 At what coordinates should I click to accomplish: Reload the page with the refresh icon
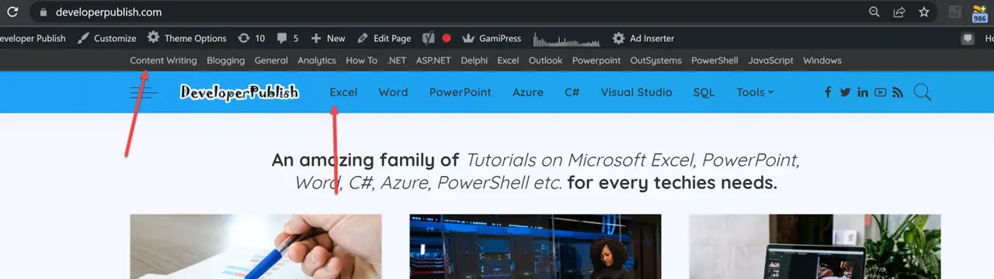(12, 12)
